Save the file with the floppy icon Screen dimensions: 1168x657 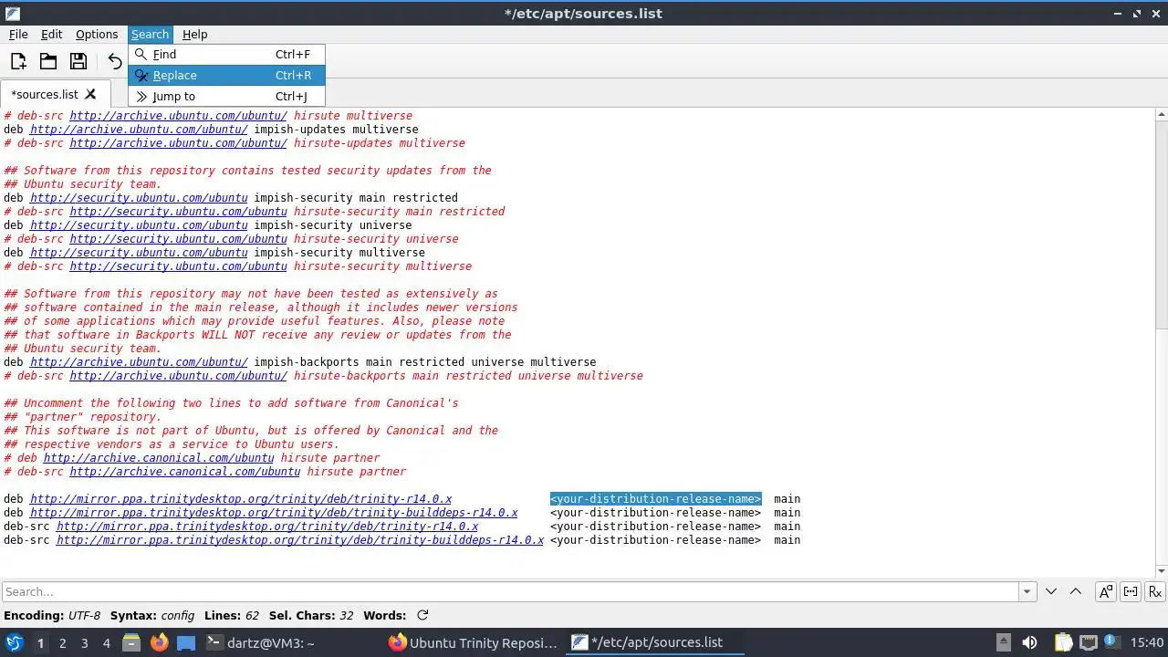click(78, 61)
